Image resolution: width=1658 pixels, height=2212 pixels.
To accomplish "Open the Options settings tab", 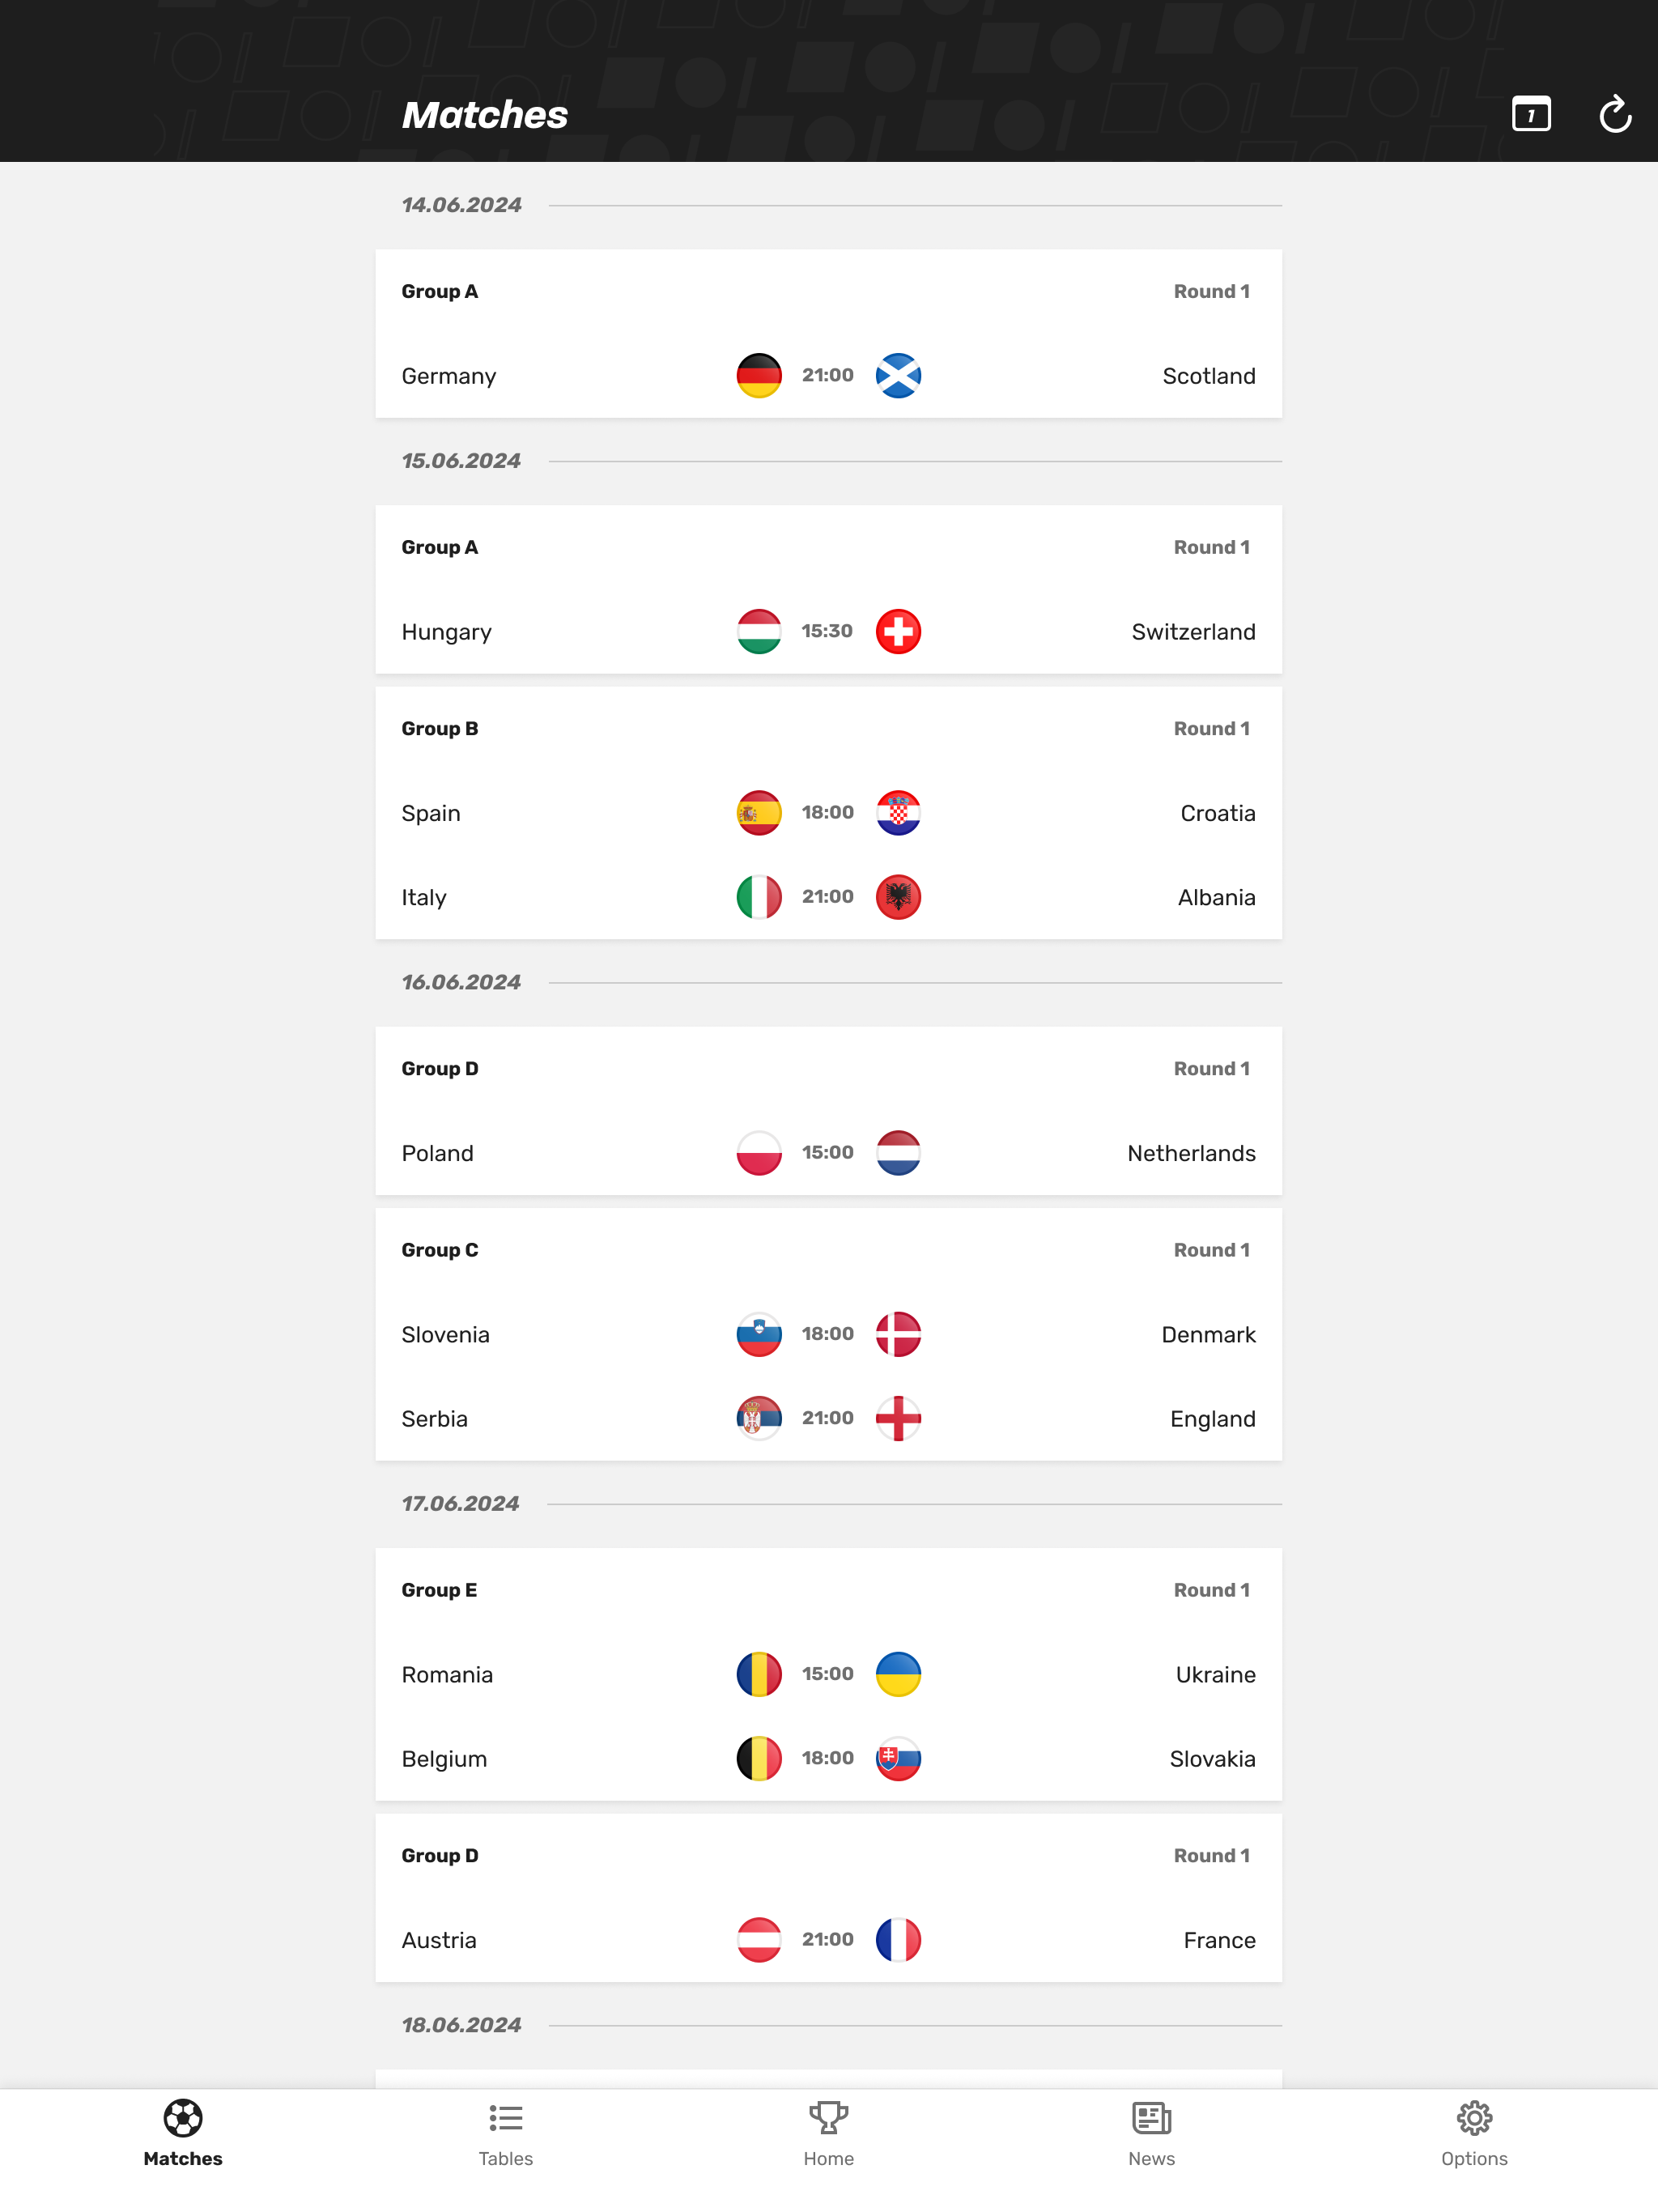I will [x=1474, y=2134].
